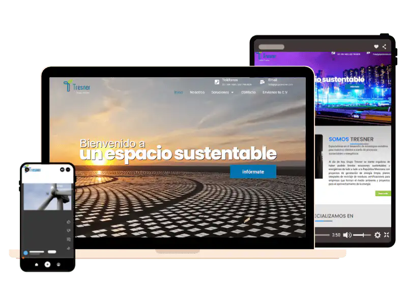Go to the Contacto page
Viewport: 407px width, 305px height.
coord(248,93)
